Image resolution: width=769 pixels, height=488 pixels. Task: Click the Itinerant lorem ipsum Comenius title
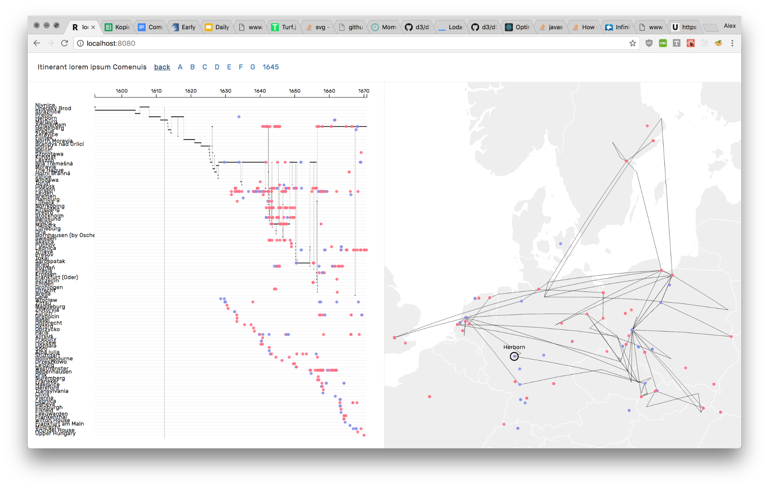(x=92, y=67)
